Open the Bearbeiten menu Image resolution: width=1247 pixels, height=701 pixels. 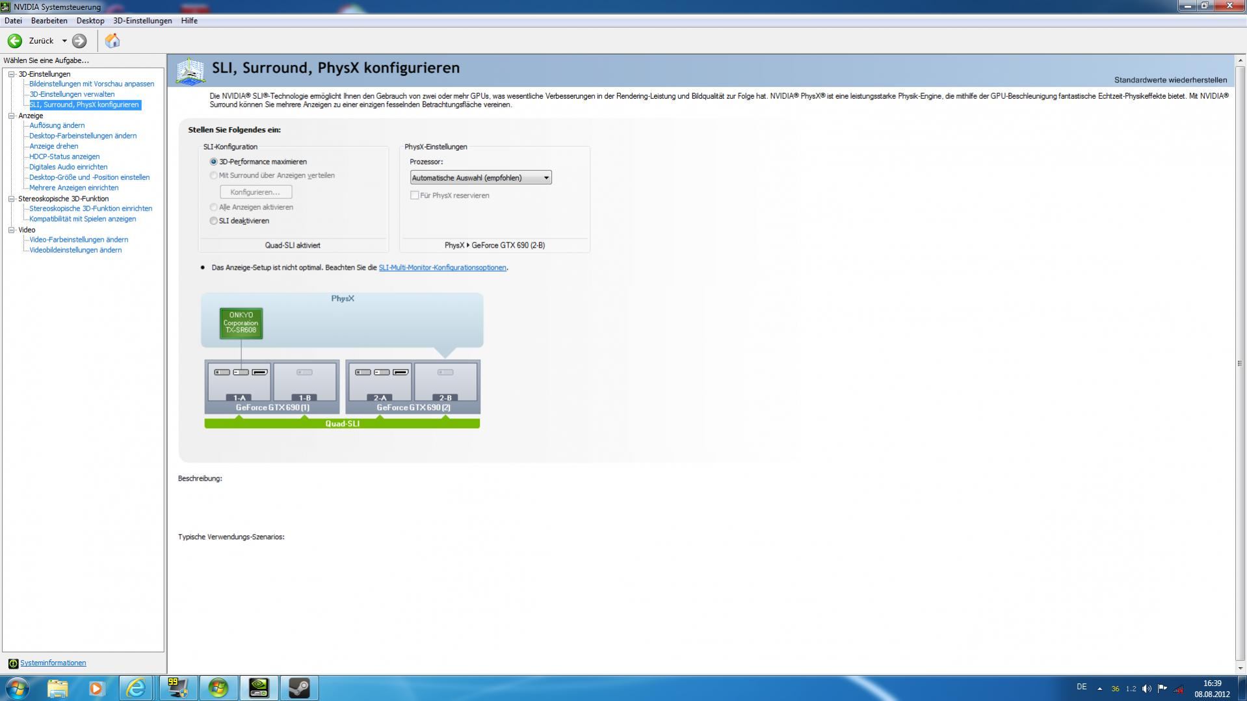coord(49,21)
